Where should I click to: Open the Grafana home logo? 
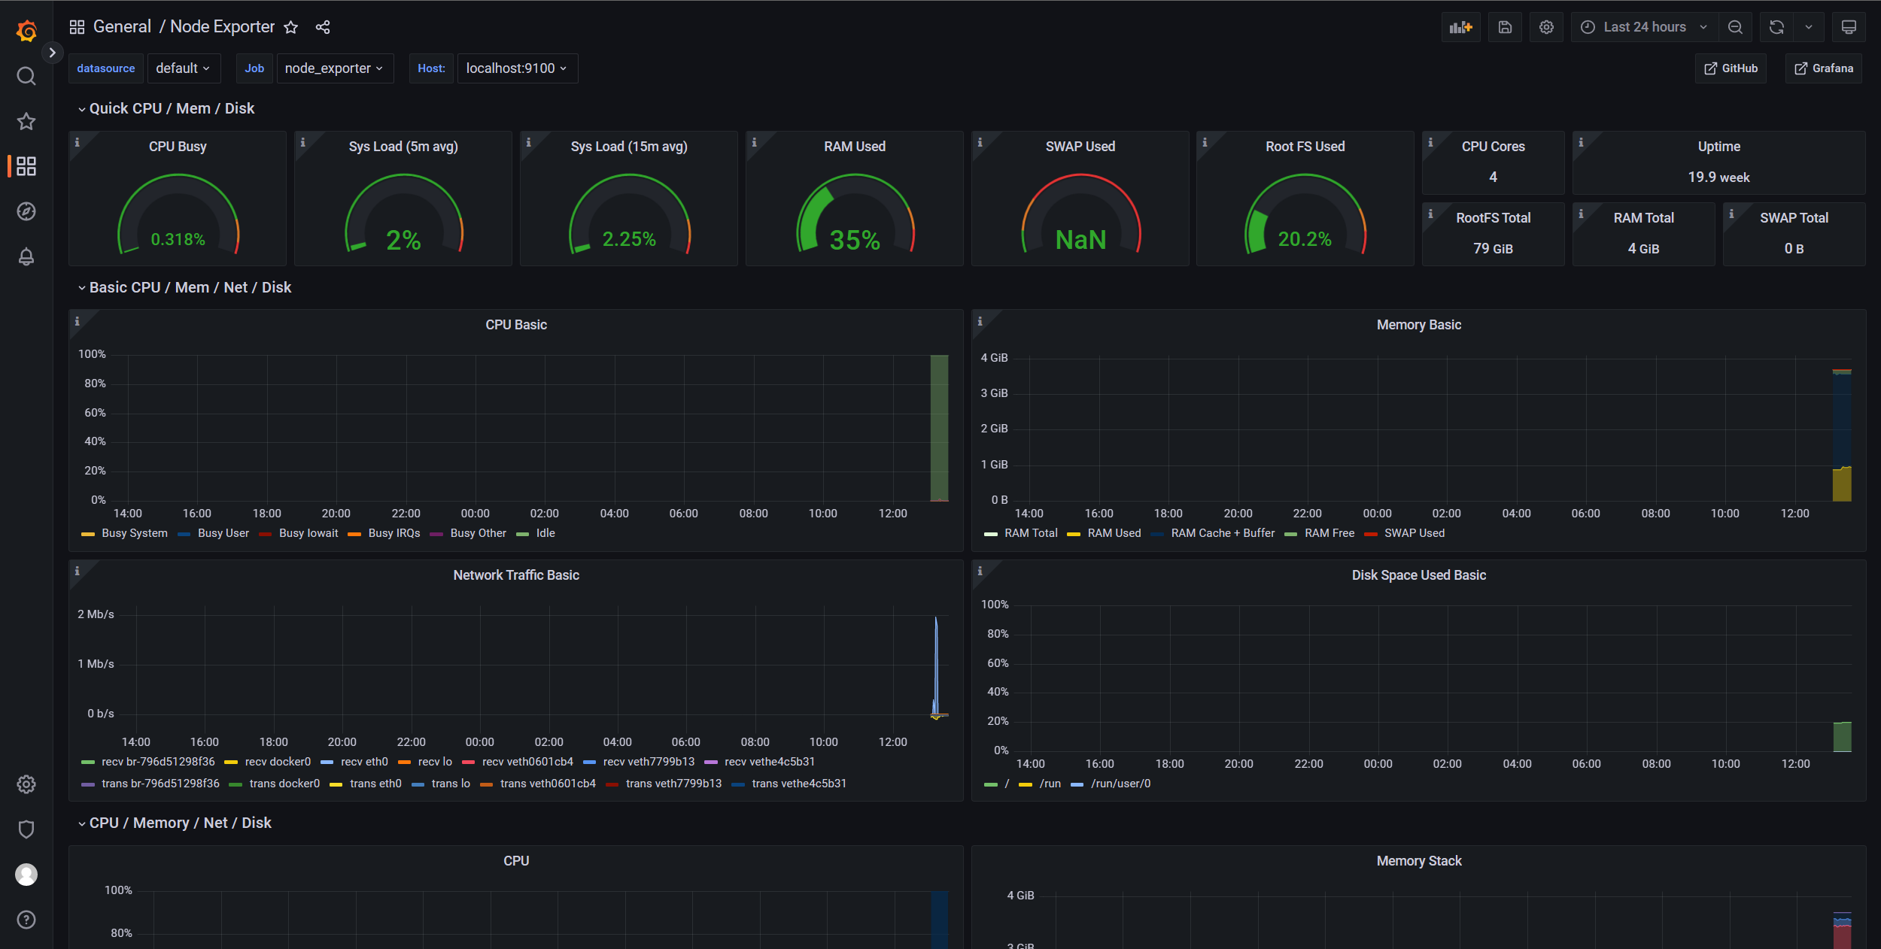point(26,31)
